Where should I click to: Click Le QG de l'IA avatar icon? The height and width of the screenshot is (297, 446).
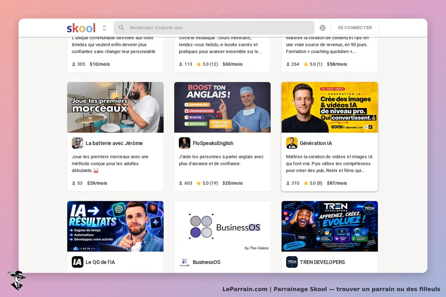(78, 262)
